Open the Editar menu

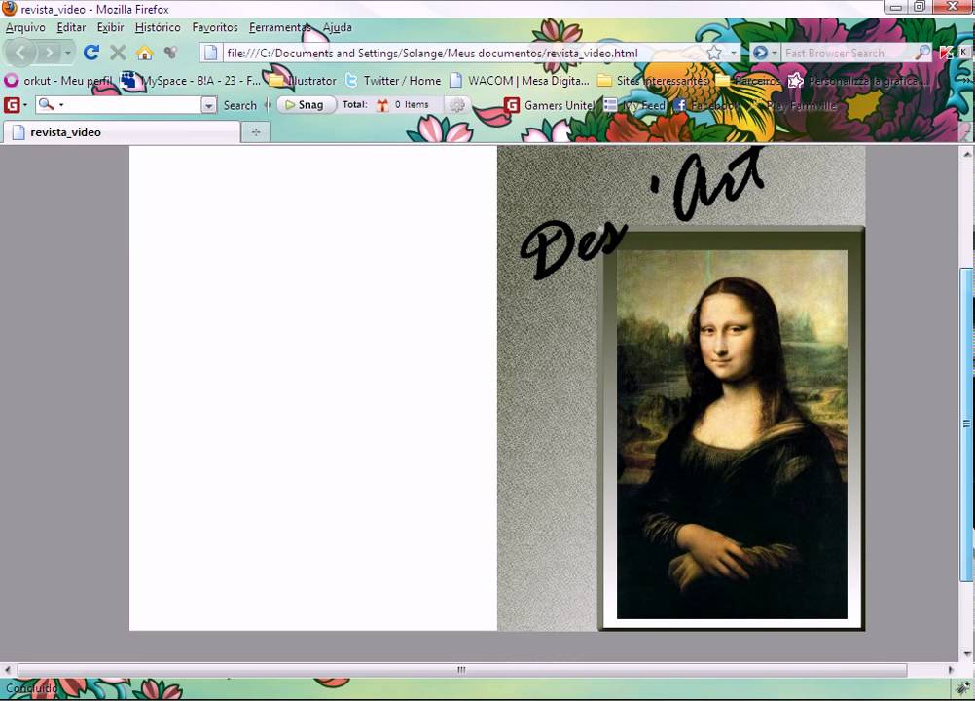(71, 27)
